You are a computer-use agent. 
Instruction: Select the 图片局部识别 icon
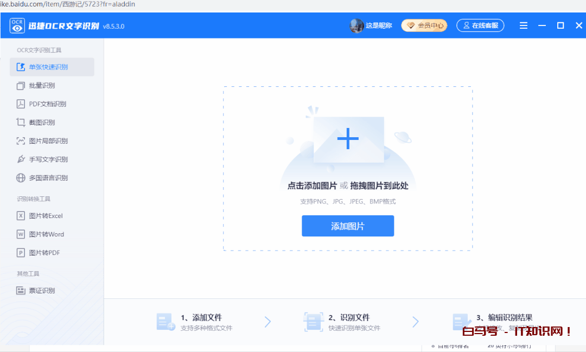tap(21, 141)
